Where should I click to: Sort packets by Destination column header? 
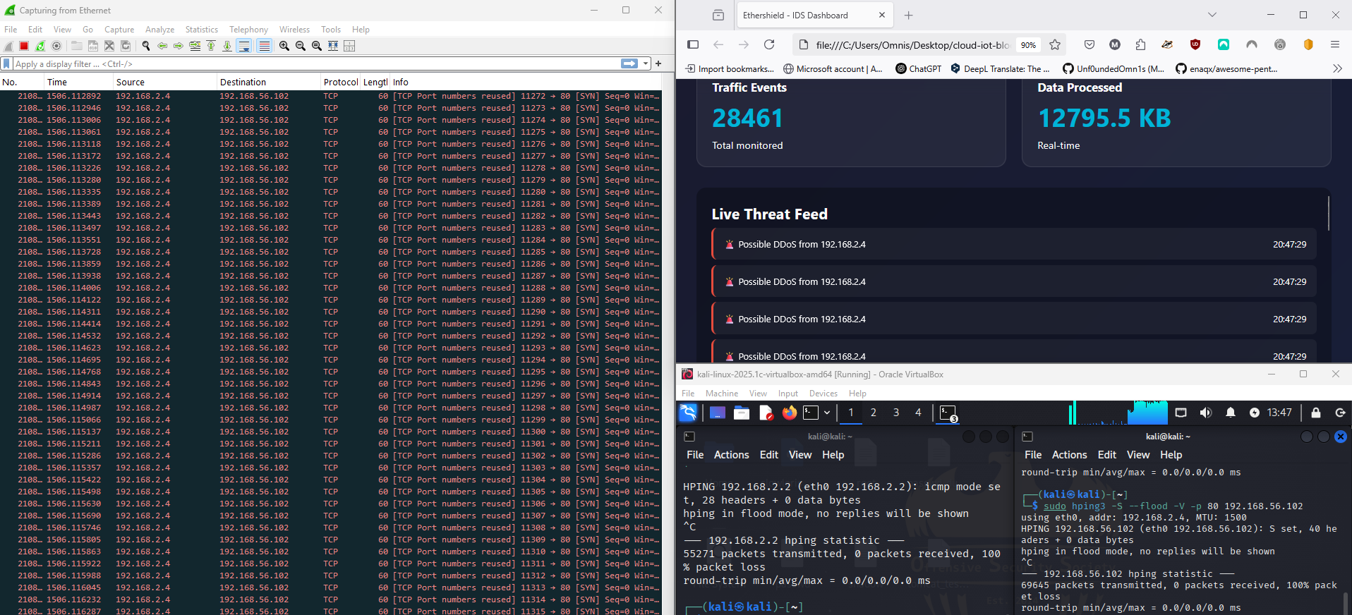pyautogui.click(x=269, y=83)
